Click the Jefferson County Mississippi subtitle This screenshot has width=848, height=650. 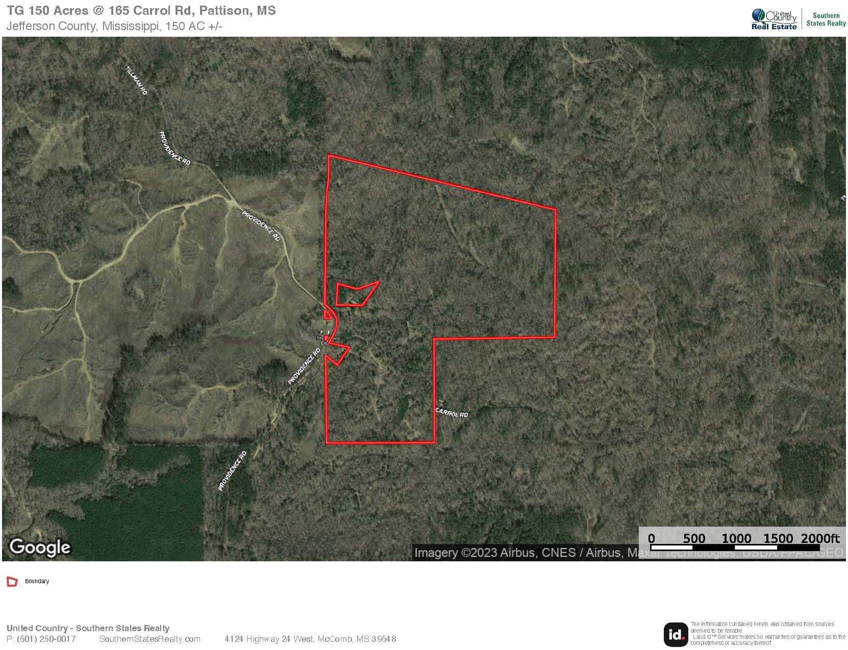coord(114,26)
